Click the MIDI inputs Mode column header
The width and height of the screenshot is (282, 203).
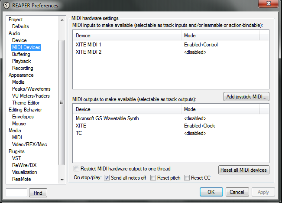click(220, 36)
